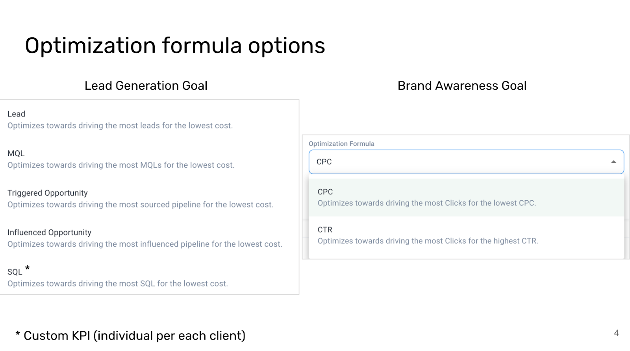Viewport: 630px width, 351px height.
Task: Click the Brand Awareness Goal heading
Action: pos(462,86)
